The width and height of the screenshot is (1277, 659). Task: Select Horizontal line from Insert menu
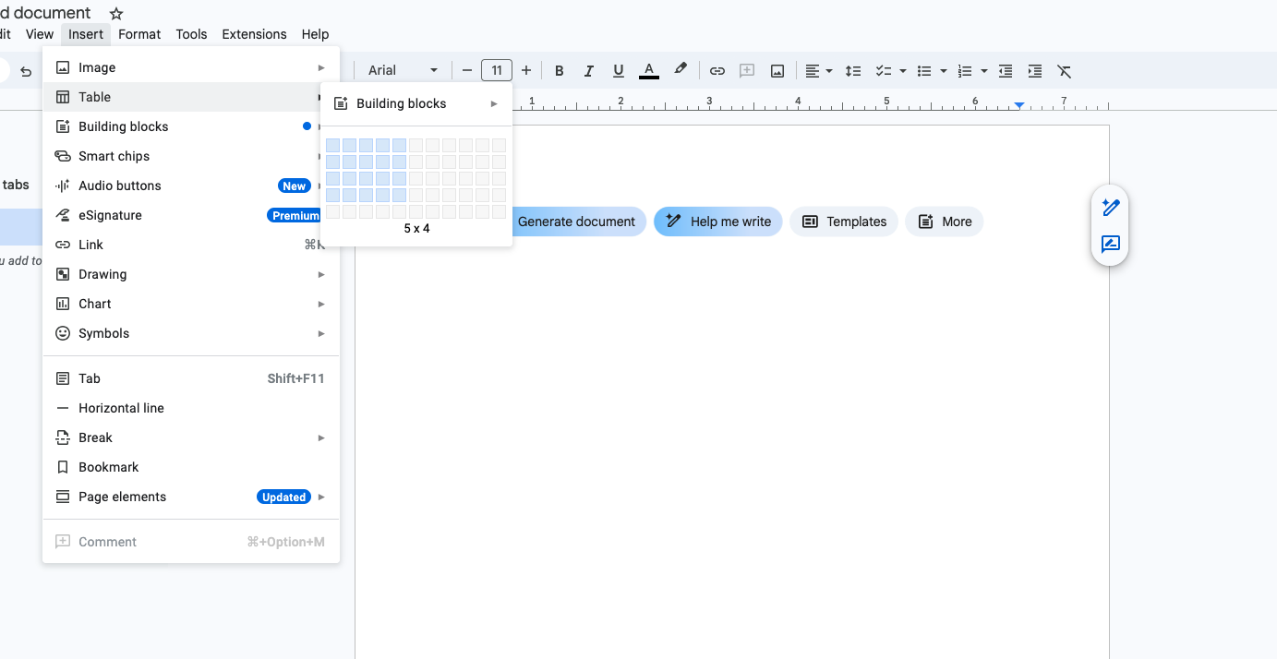tap(121, 408)
